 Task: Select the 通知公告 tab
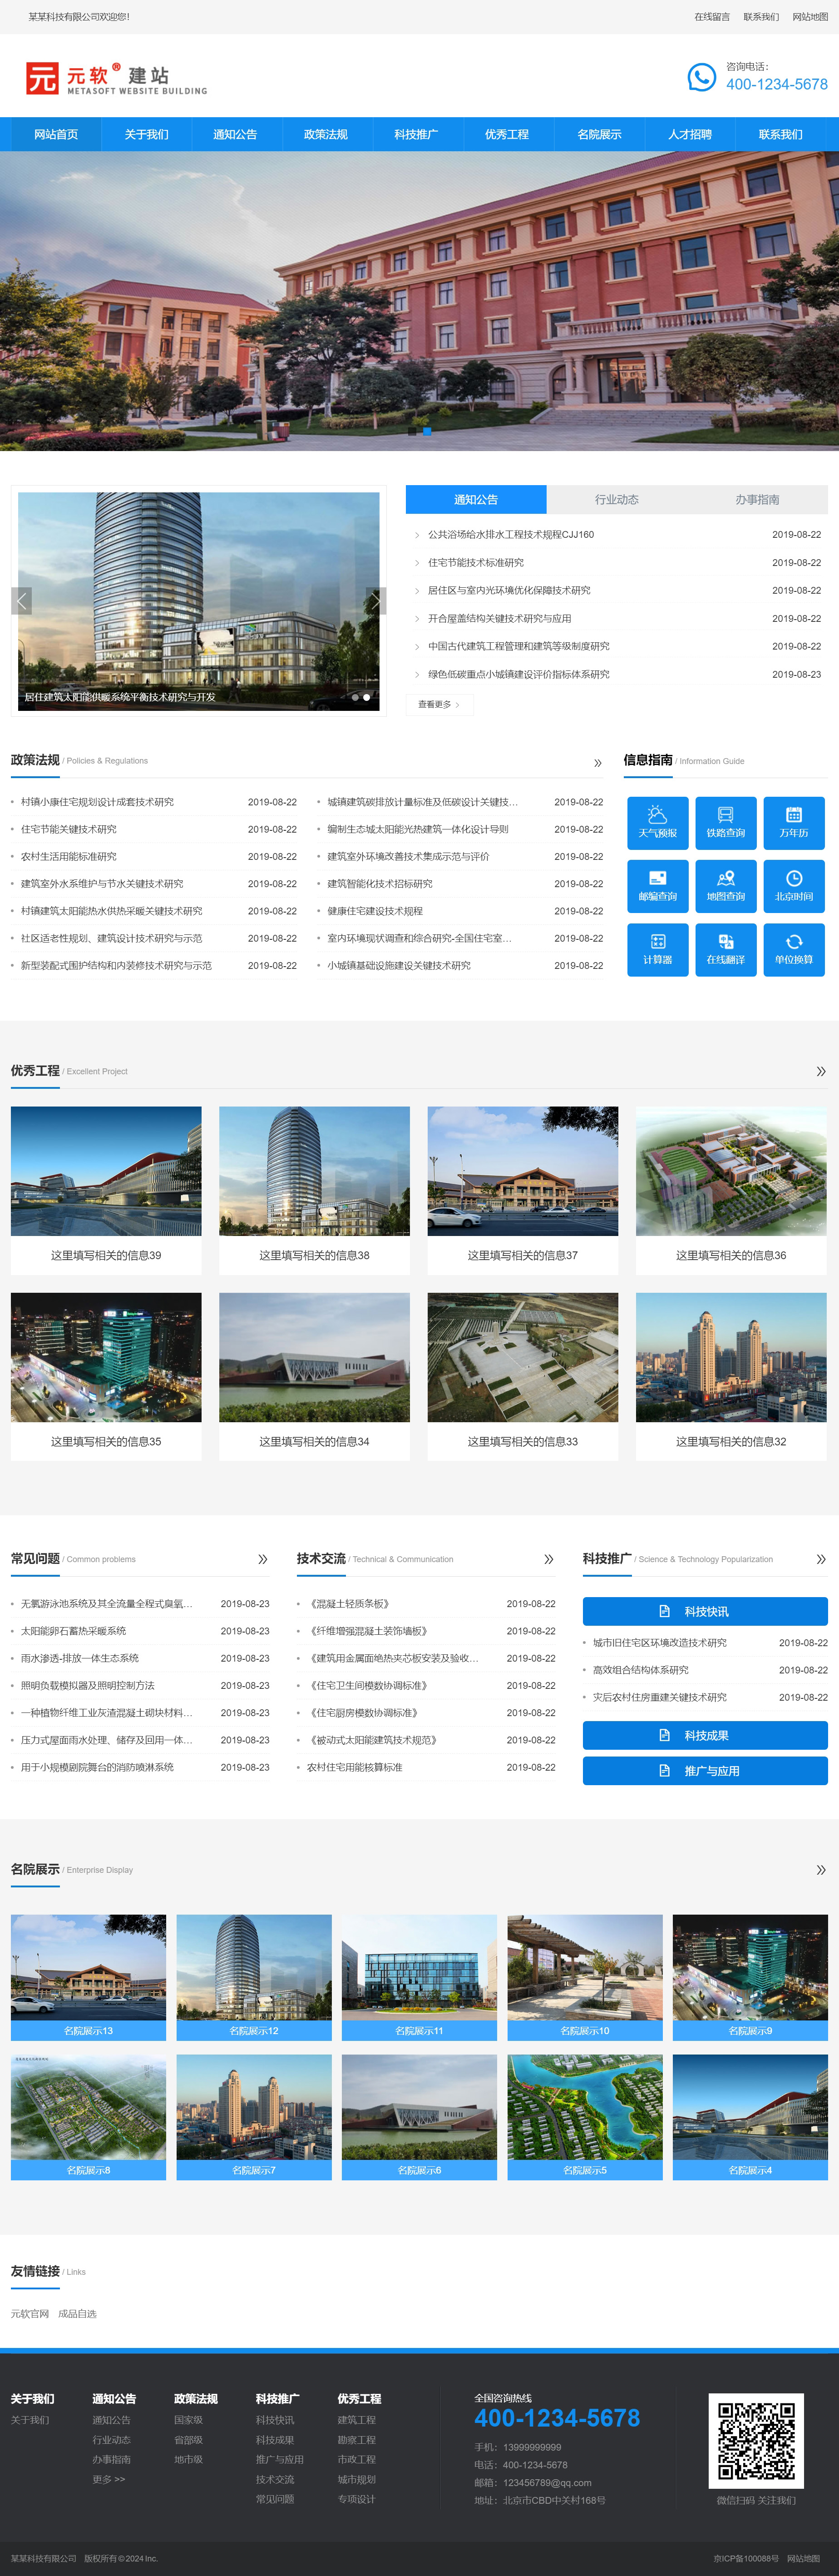[x=476, y=499]
